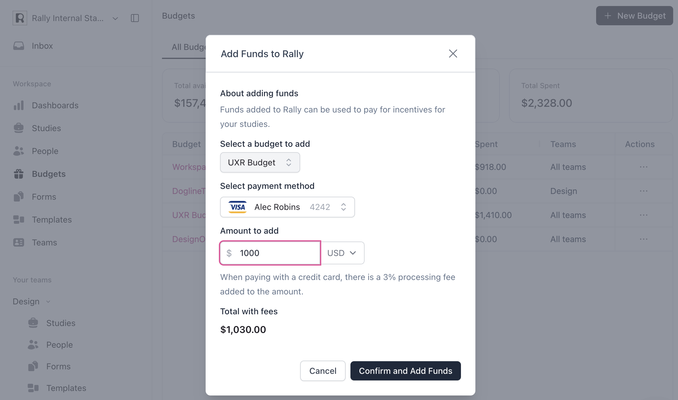Change the USD currency dropdown

click(342, 253)
